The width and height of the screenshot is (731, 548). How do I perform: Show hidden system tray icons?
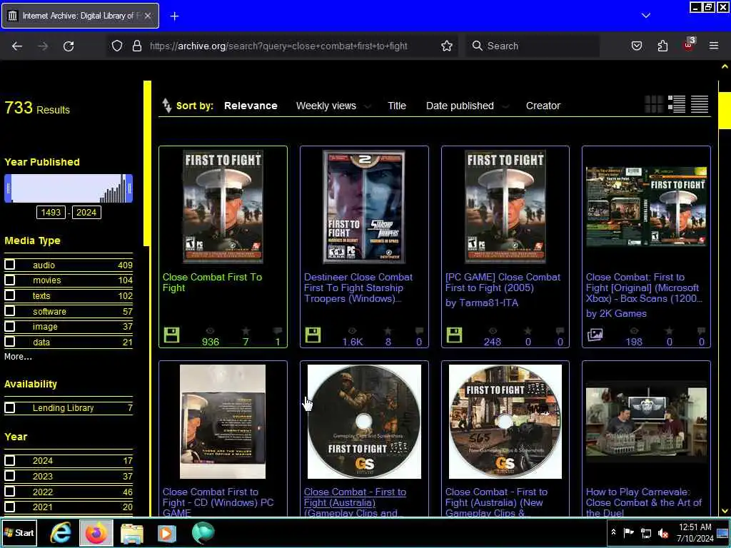pyautogui.click(x=613, y=532)
